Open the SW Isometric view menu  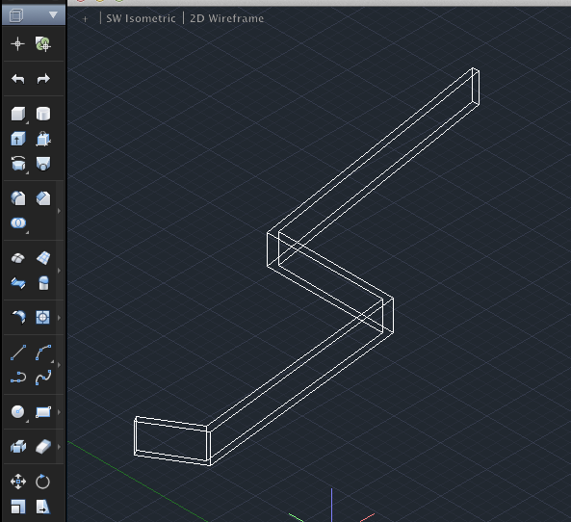click(141, 18)
